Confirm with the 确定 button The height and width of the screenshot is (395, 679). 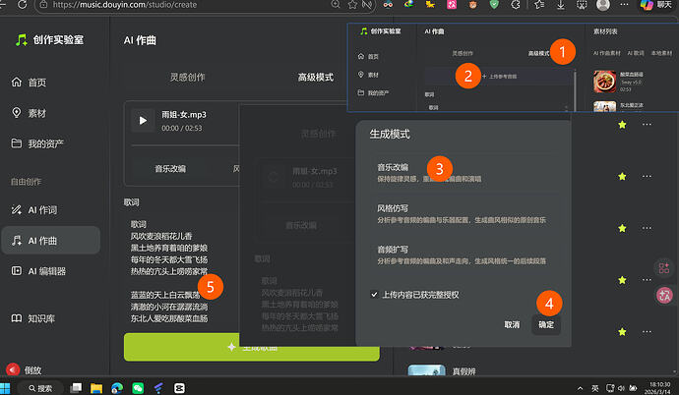546,324
